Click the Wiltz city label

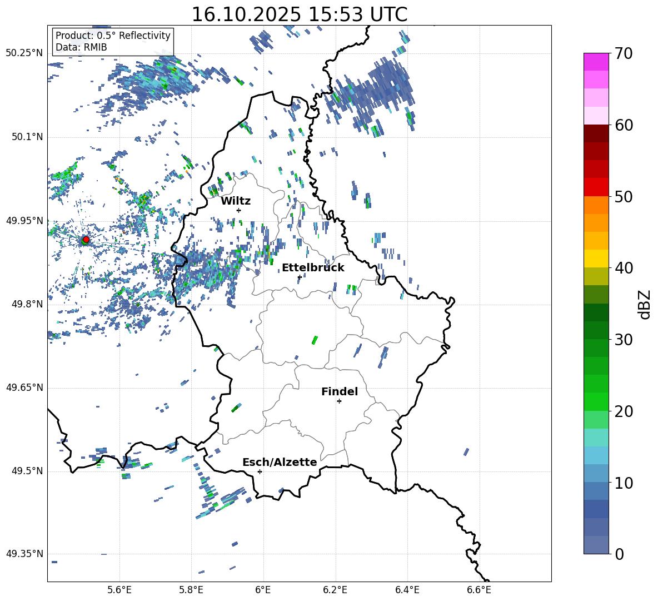(x=236, y=201)
